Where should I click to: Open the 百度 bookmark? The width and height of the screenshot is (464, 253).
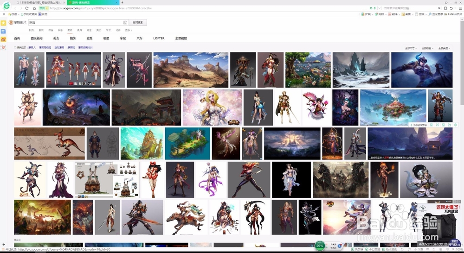43,14
